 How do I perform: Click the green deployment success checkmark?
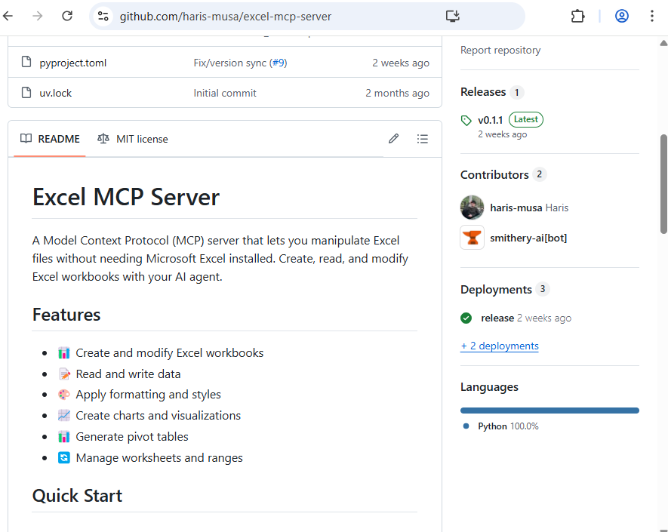tap(466, 318)
